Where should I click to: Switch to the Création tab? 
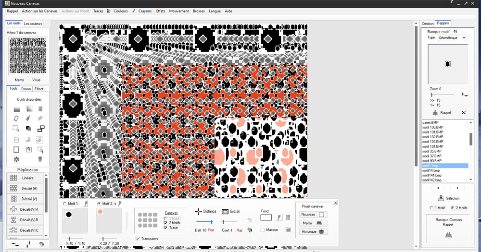427,23
